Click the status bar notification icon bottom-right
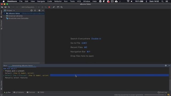171x96 pixels. click(169, 95)
